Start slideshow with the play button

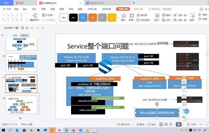pyautogui.click(x=178, y=124)
